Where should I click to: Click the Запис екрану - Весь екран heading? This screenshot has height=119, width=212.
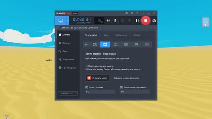point(101,54)
